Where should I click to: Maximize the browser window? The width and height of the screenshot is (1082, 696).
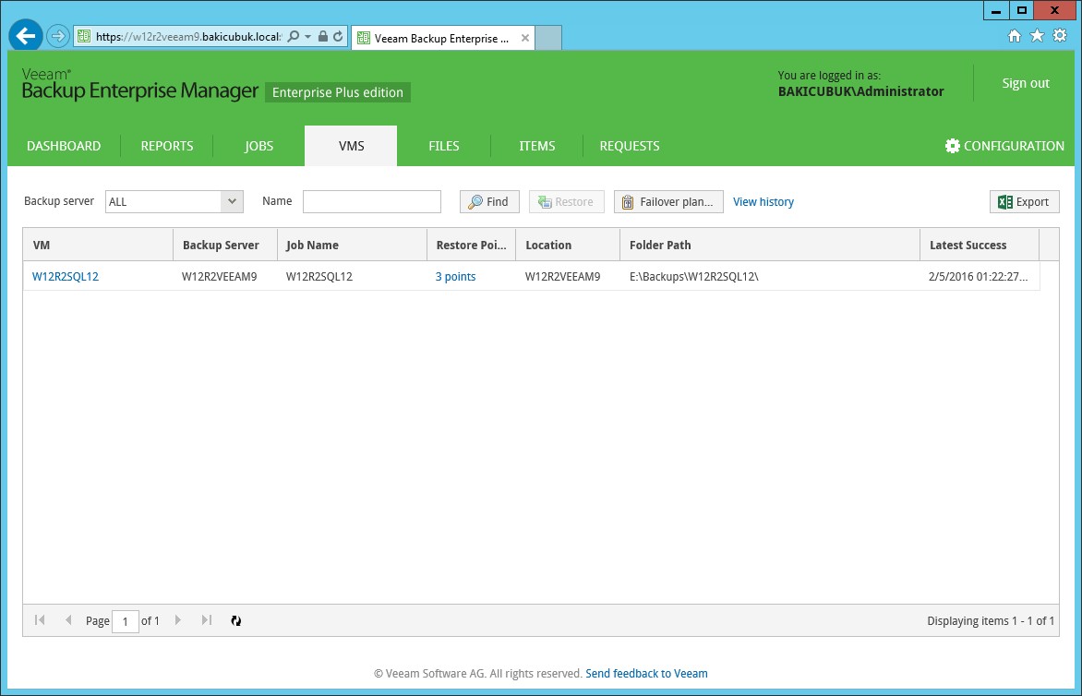coord(1022,10)
